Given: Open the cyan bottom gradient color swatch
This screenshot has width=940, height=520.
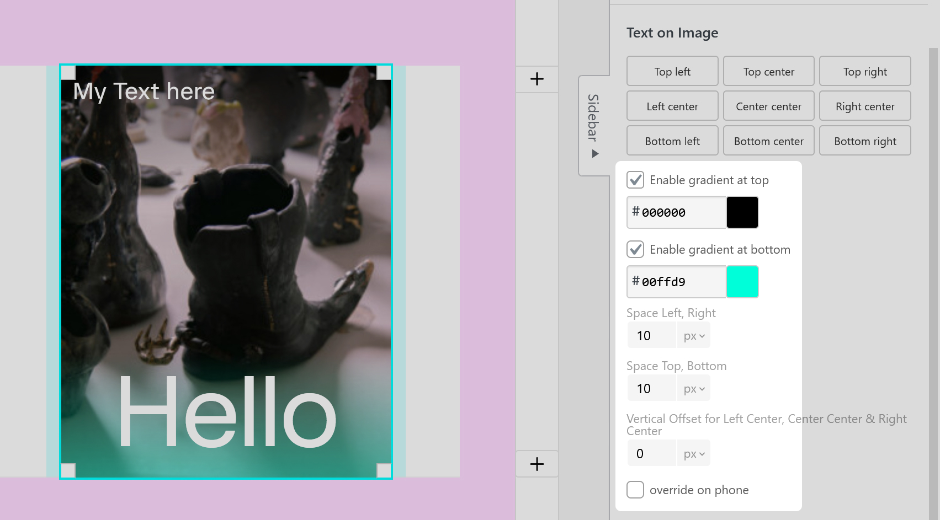Looking at the screenshot, I should tap(742, 282).
